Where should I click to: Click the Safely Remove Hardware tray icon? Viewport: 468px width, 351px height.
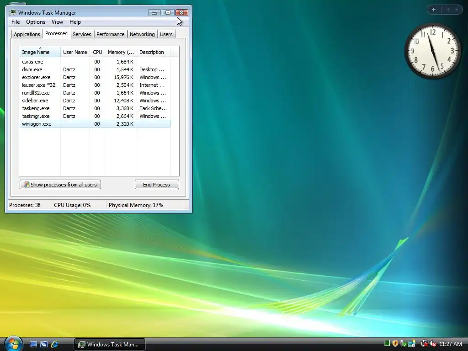click(403, 344)
